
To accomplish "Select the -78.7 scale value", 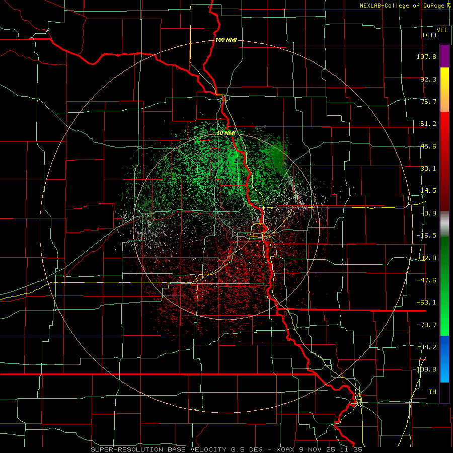I will click(426, 325).
